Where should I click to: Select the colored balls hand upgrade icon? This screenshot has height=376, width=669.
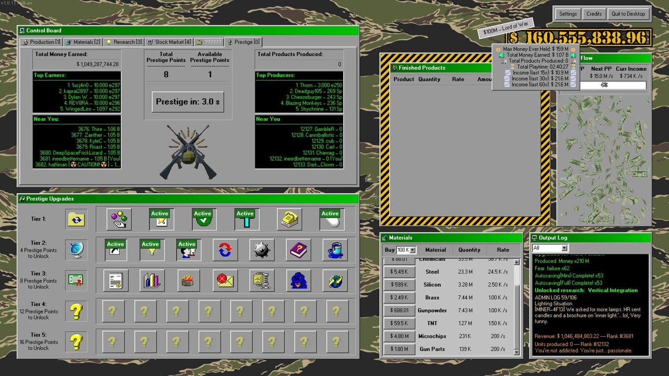pyautogui.click(x=119, y=219)
